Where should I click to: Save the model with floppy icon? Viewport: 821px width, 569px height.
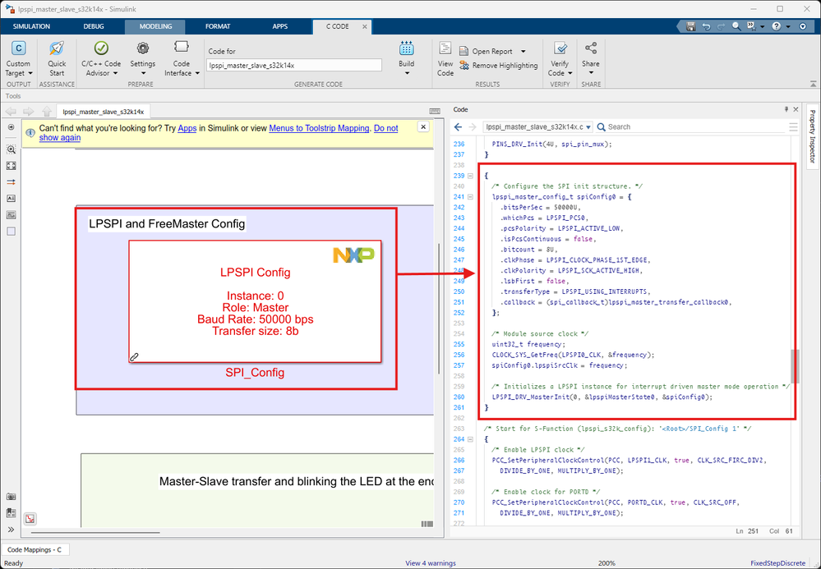tap(690, 26)
